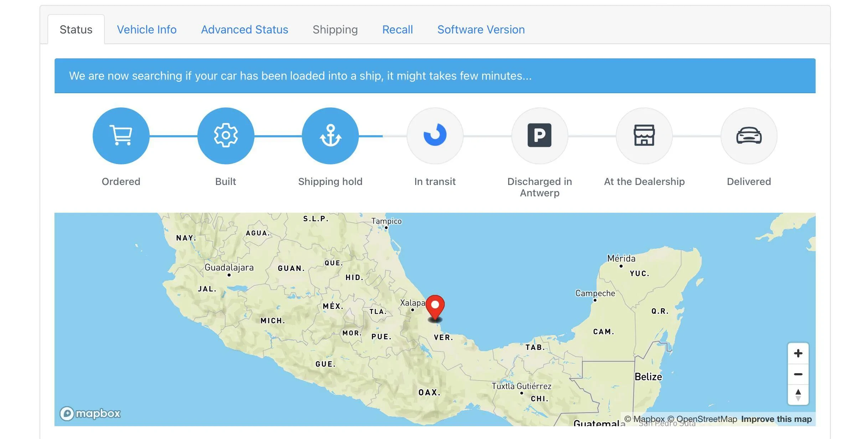Reset map bearing with compass button

[798, 395]
